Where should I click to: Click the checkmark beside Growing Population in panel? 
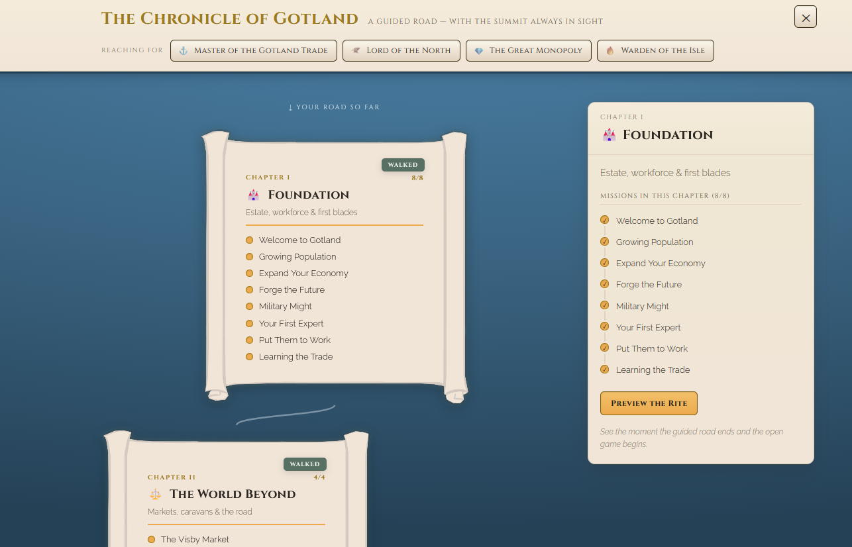(604, 242)
